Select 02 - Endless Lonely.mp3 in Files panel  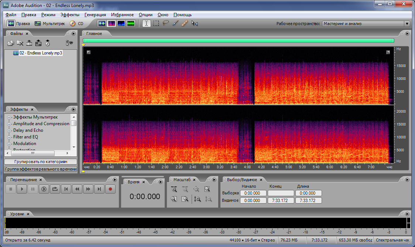coord(41,53)
